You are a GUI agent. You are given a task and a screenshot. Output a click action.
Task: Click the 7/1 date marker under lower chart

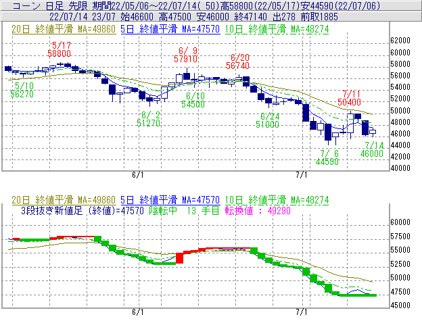point(302,312)
